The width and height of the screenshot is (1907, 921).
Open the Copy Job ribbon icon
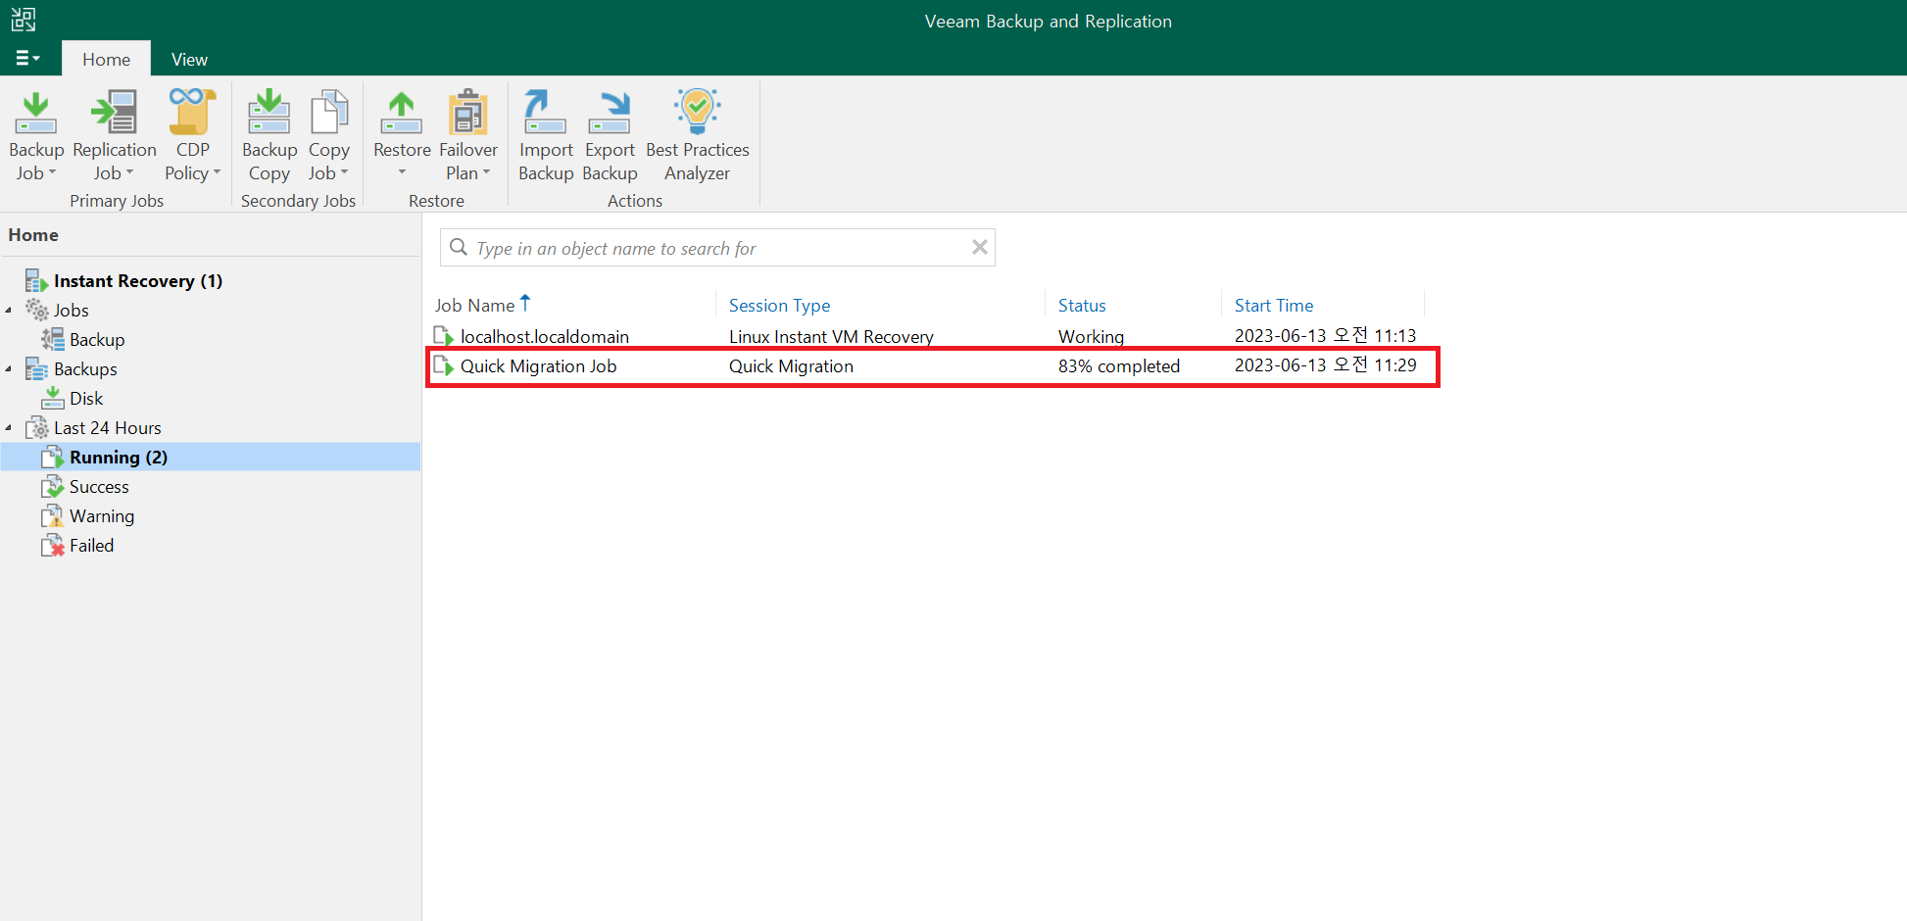coord(329,112)
